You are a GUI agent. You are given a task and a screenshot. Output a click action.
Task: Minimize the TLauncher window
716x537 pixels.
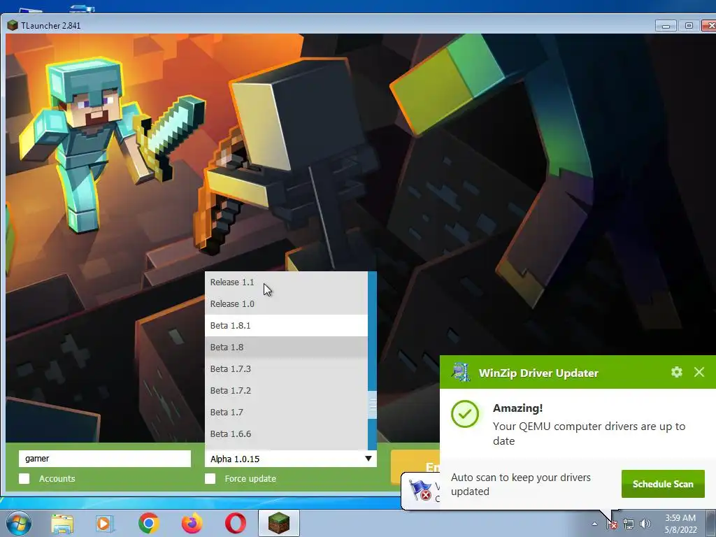point(666,26)
